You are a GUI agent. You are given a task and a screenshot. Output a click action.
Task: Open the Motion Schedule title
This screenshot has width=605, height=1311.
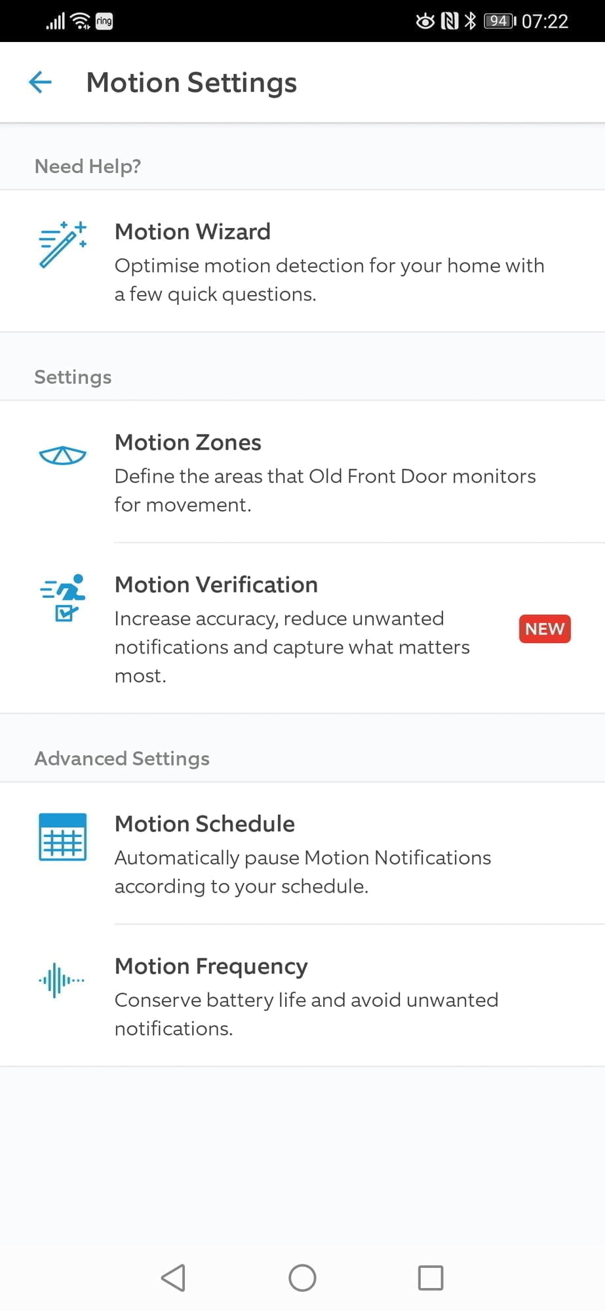(205, 824)
